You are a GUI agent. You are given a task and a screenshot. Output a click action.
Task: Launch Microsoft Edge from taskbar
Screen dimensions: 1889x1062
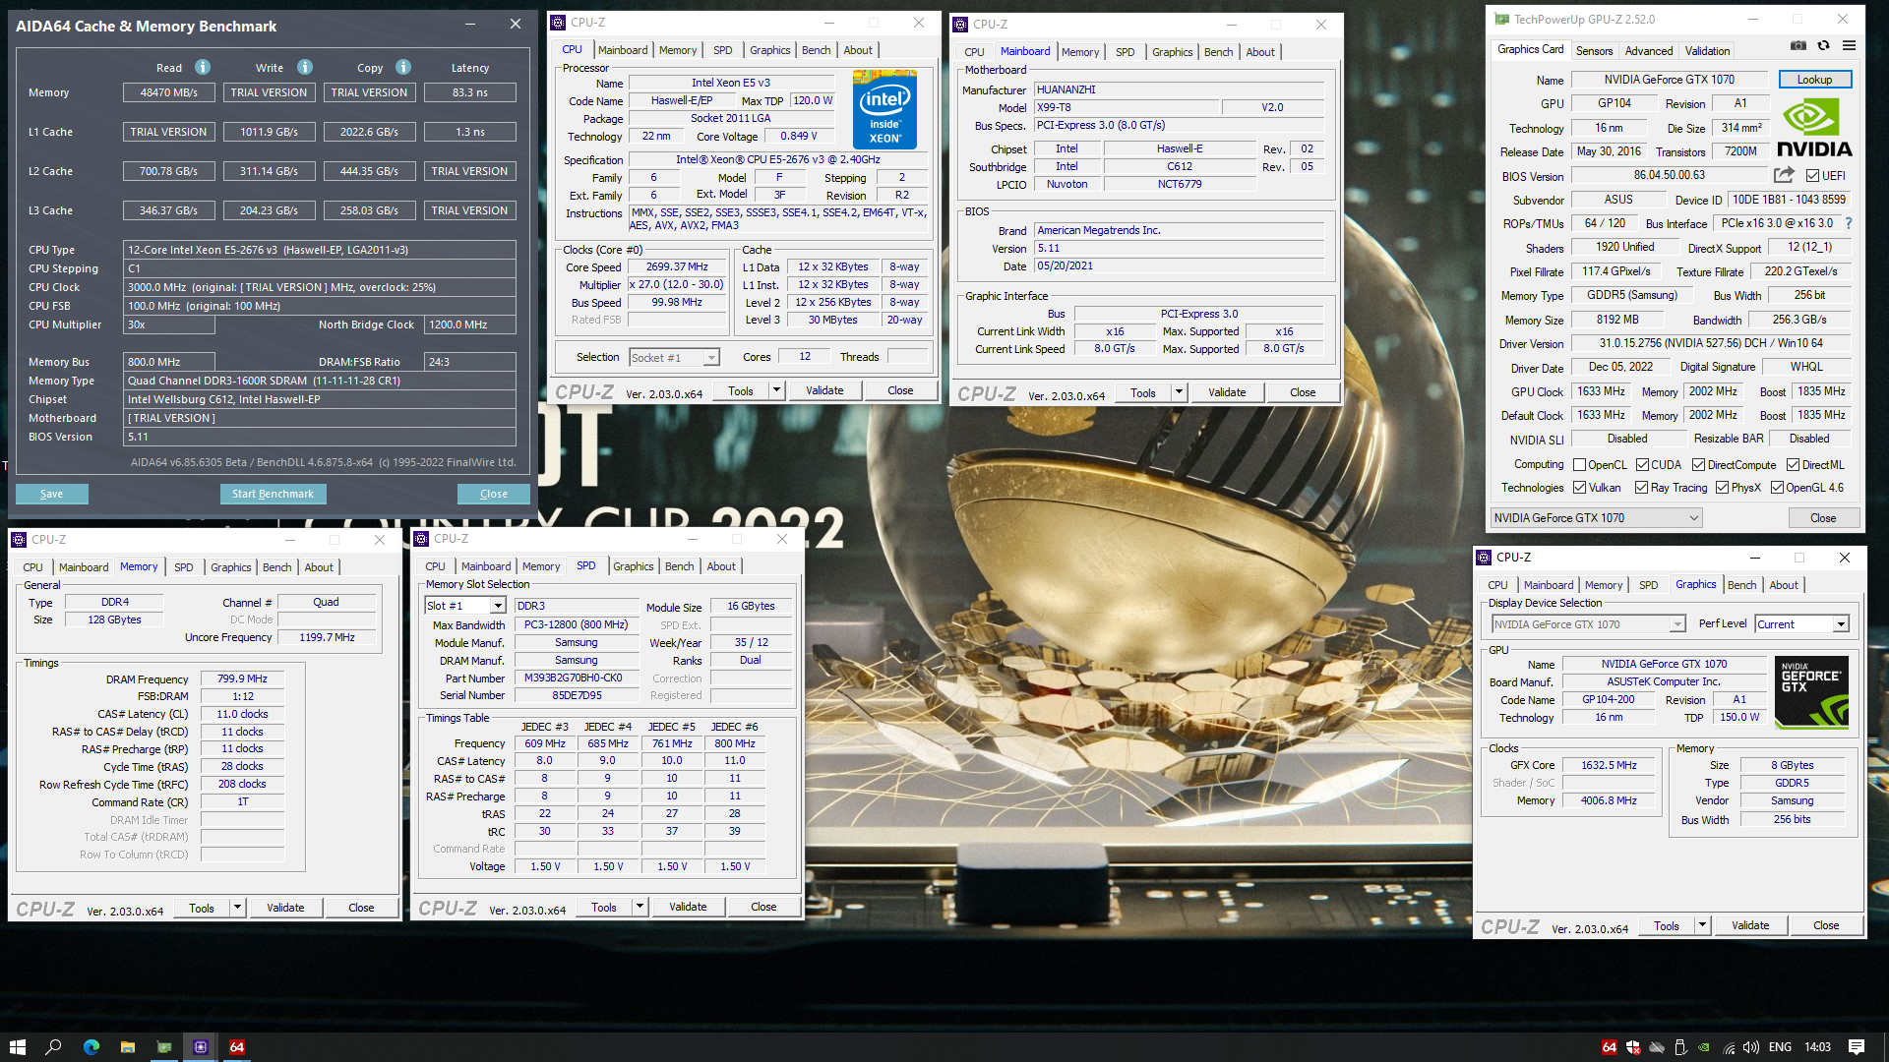91,1047
